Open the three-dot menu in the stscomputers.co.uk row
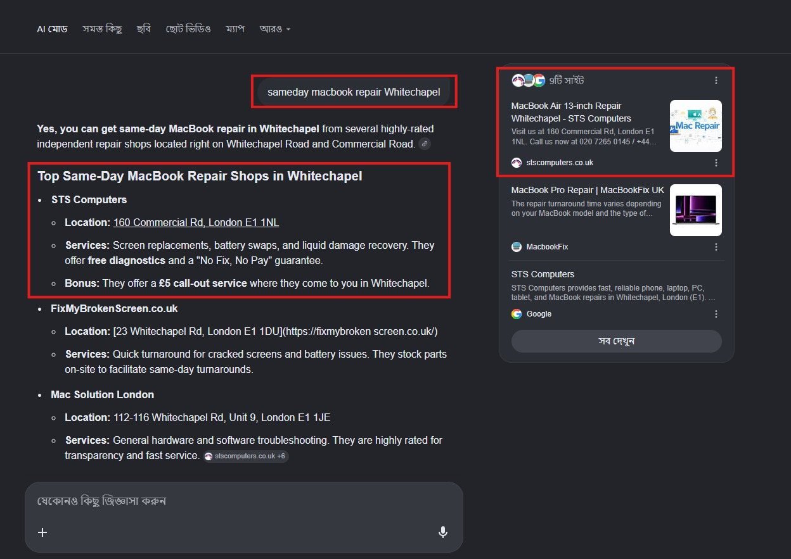The image size is (791, 559). coord(716,163)
